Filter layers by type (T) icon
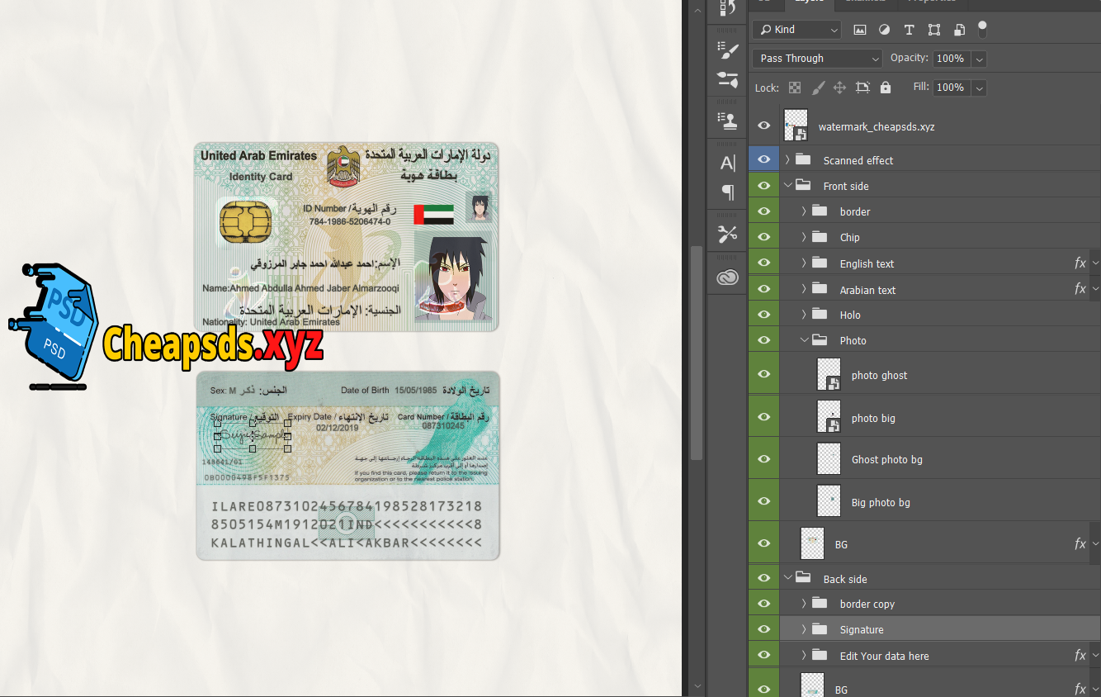The width and height of the screenshot is (1101, 697). (909, 30)
